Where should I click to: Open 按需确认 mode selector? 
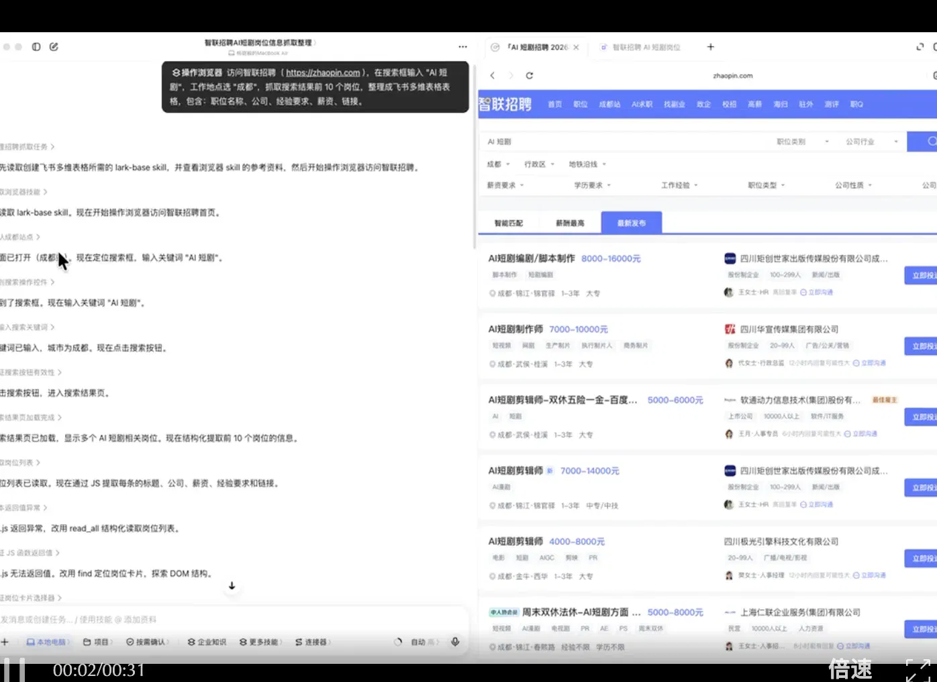click(148, 642)
